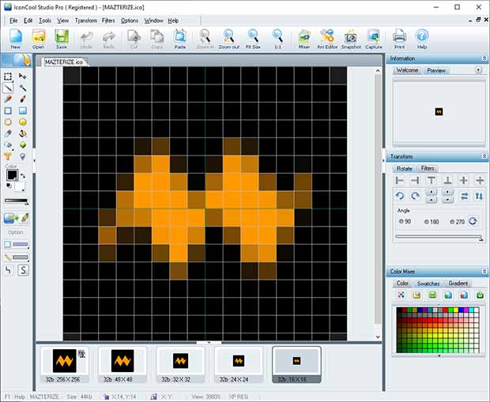Click the Capture toolbar icon
The height and width of the screenshot is (402, 490).
(374, 39)
